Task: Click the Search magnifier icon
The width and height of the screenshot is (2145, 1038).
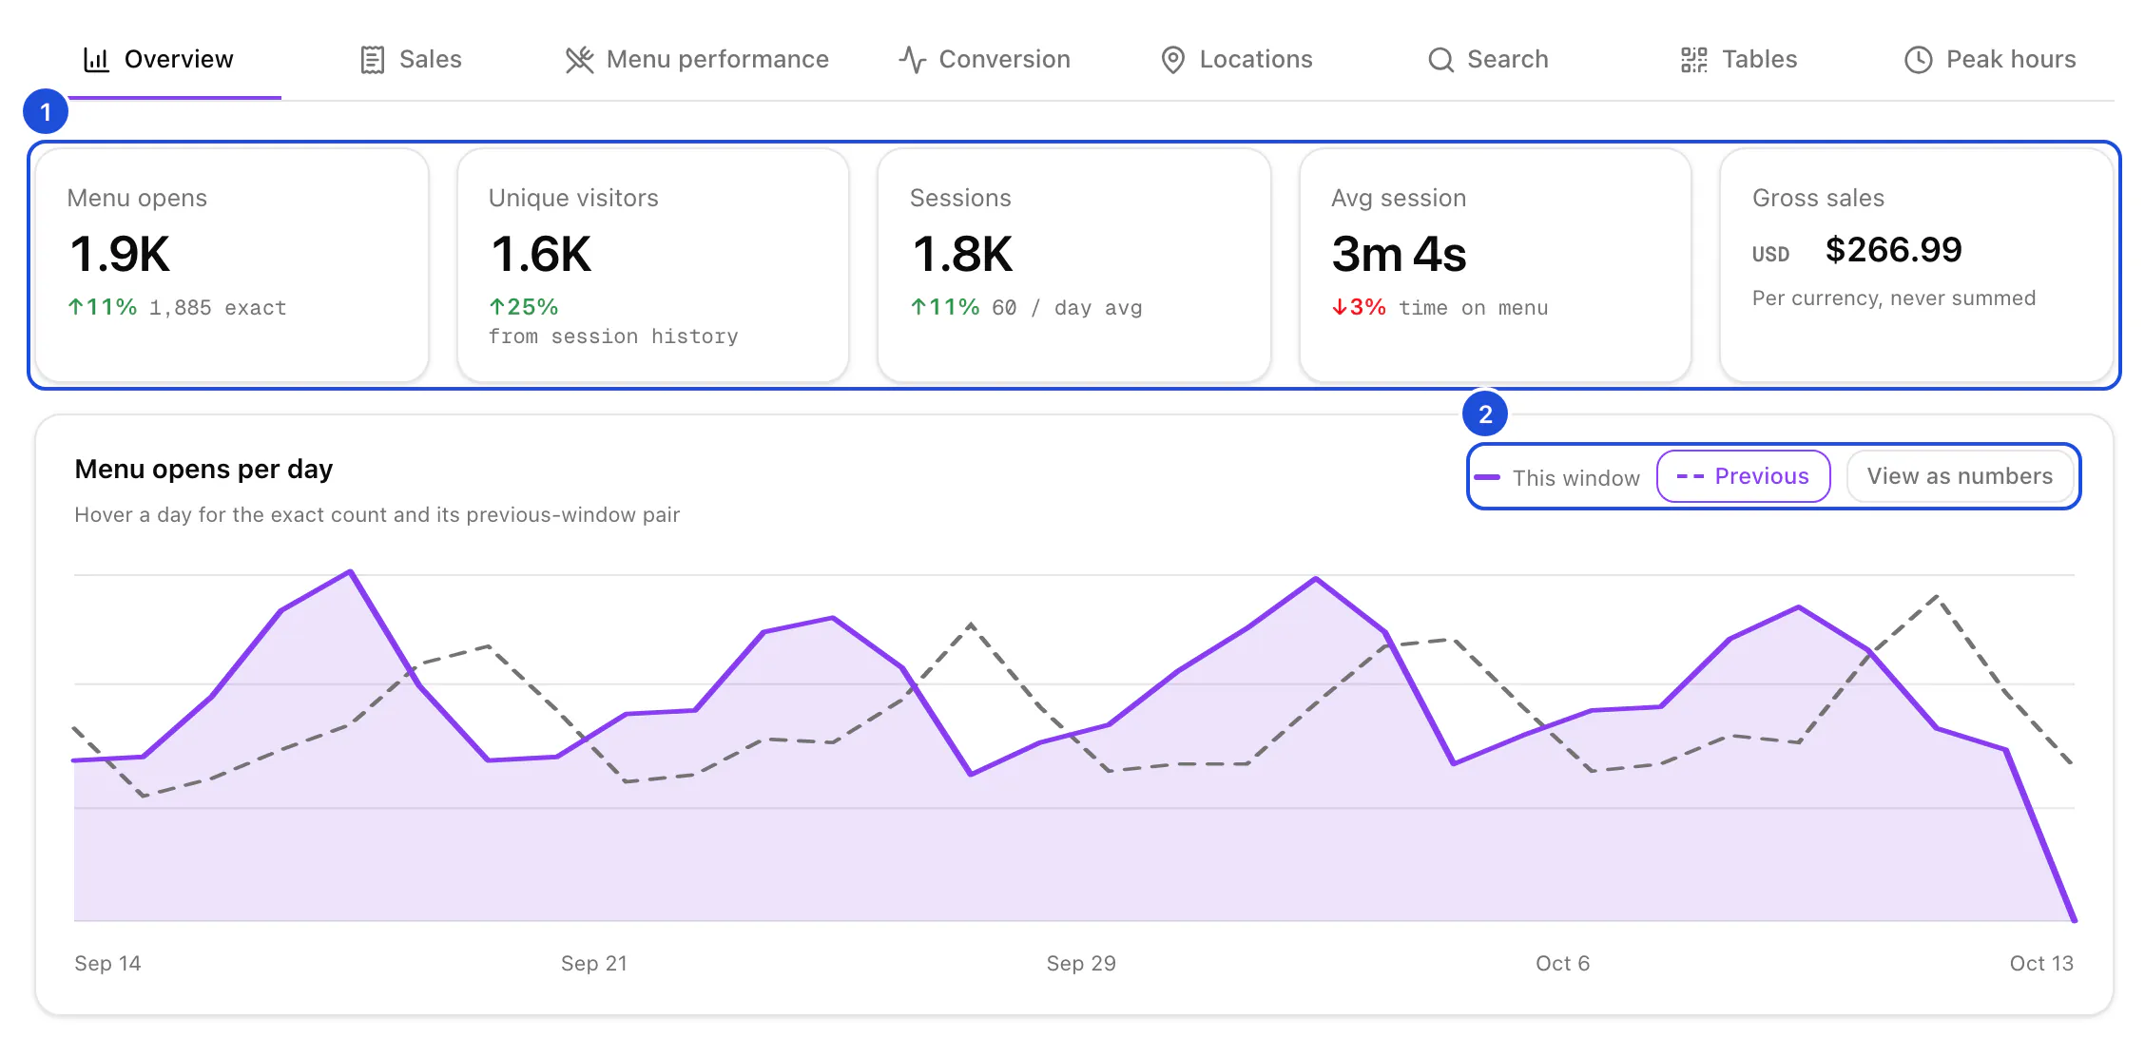Action: point(1440,60)
